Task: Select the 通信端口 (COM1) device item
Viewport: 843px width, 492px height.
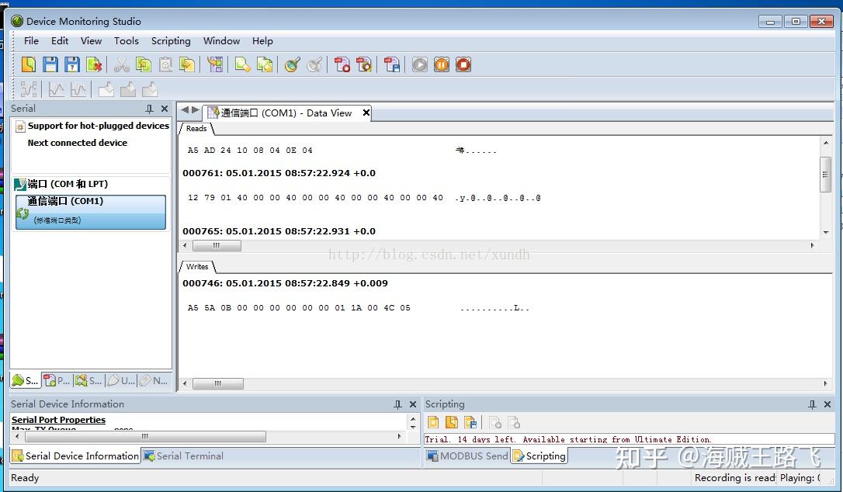Action: 91,212
